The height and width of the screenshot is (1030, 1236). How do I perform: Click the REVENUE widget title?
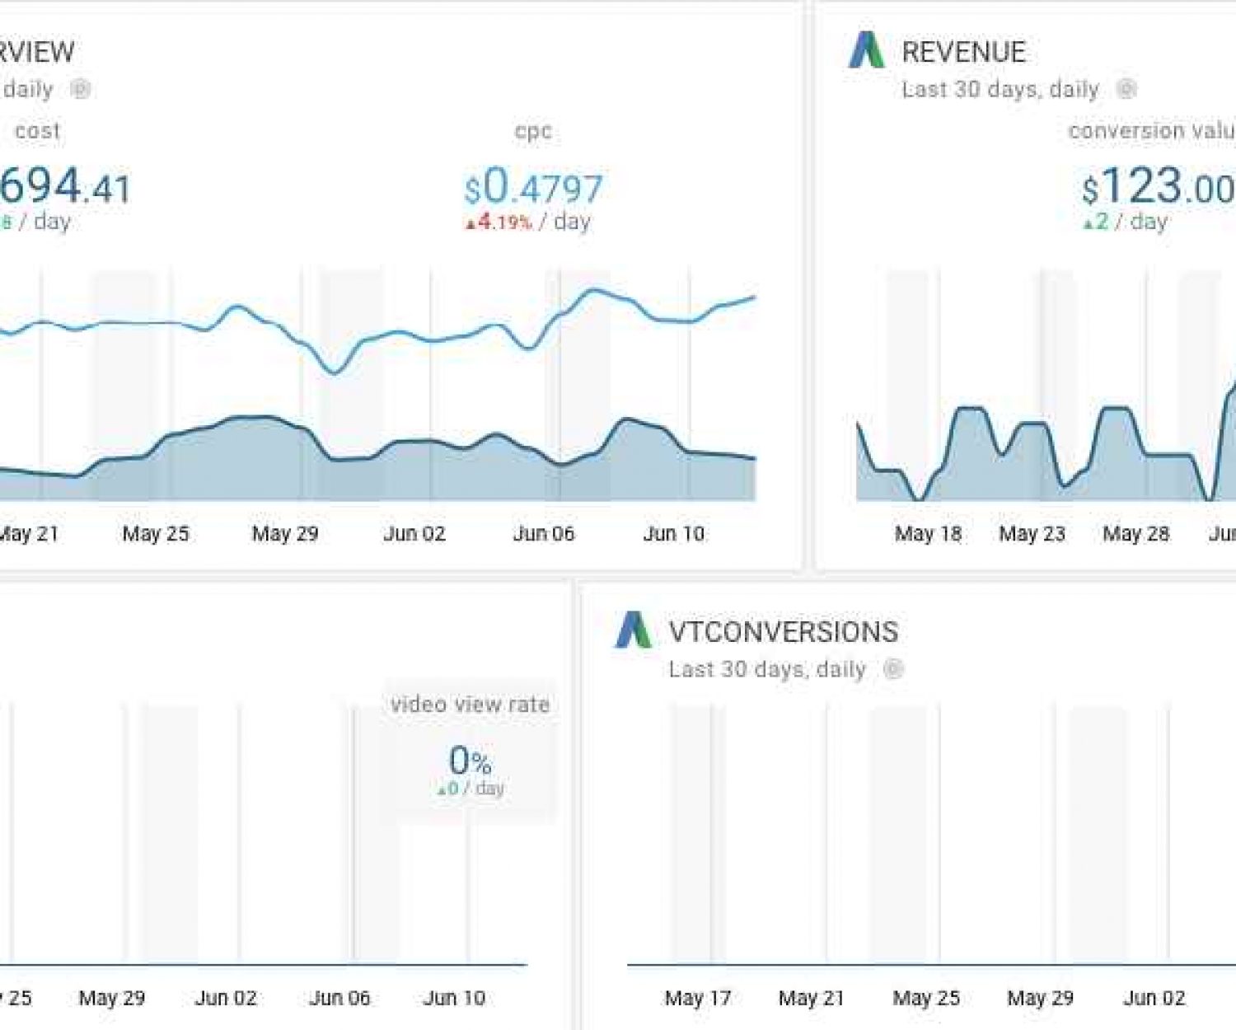click(x=964, y=52)
